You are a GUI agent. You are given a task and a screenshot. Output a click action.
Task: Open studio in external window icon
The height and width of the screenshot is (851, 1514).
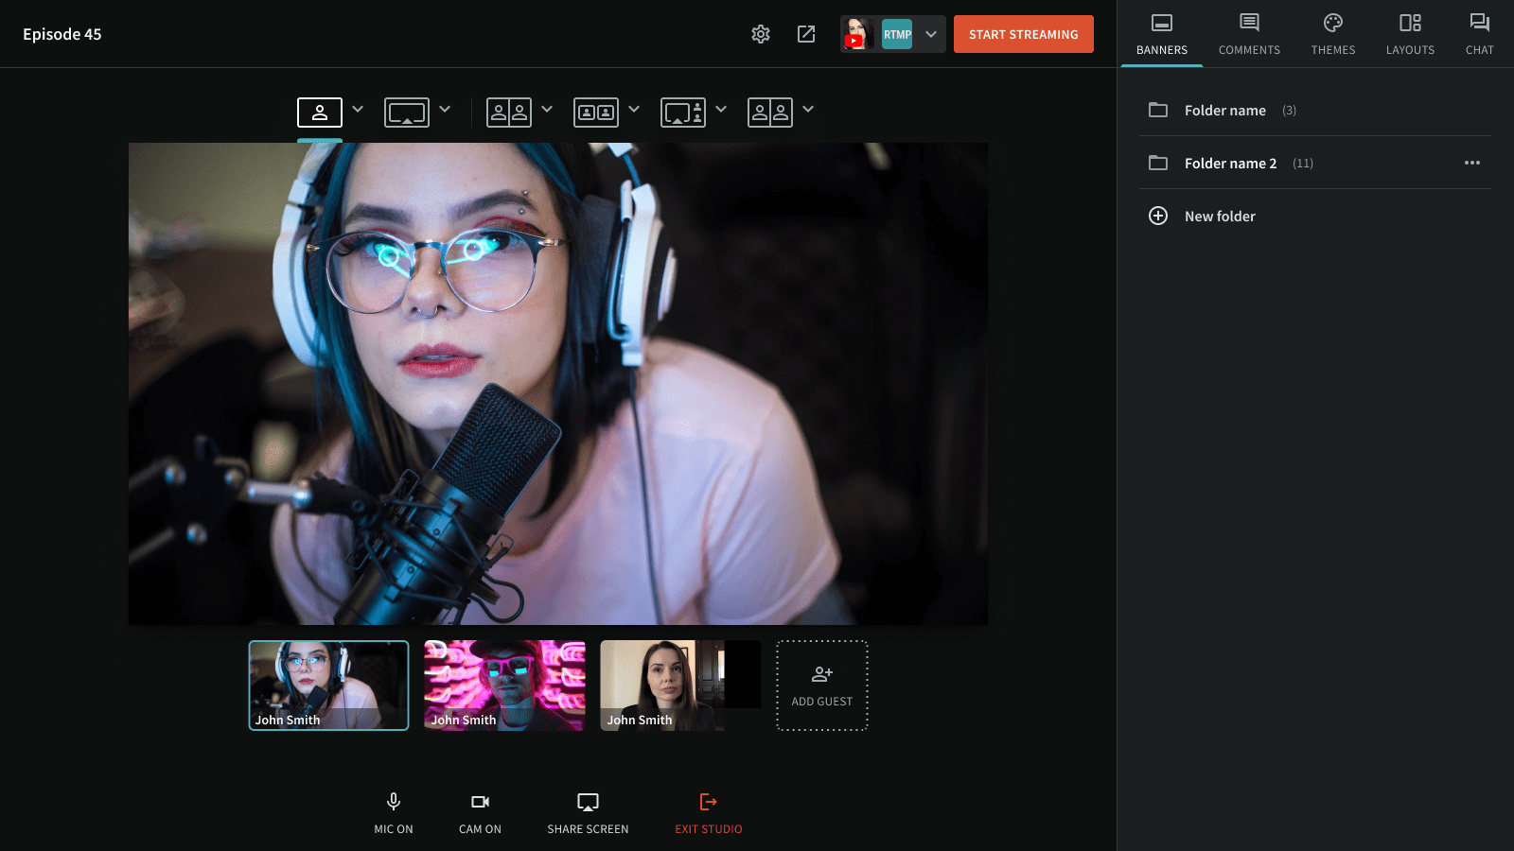coord(806,34)
